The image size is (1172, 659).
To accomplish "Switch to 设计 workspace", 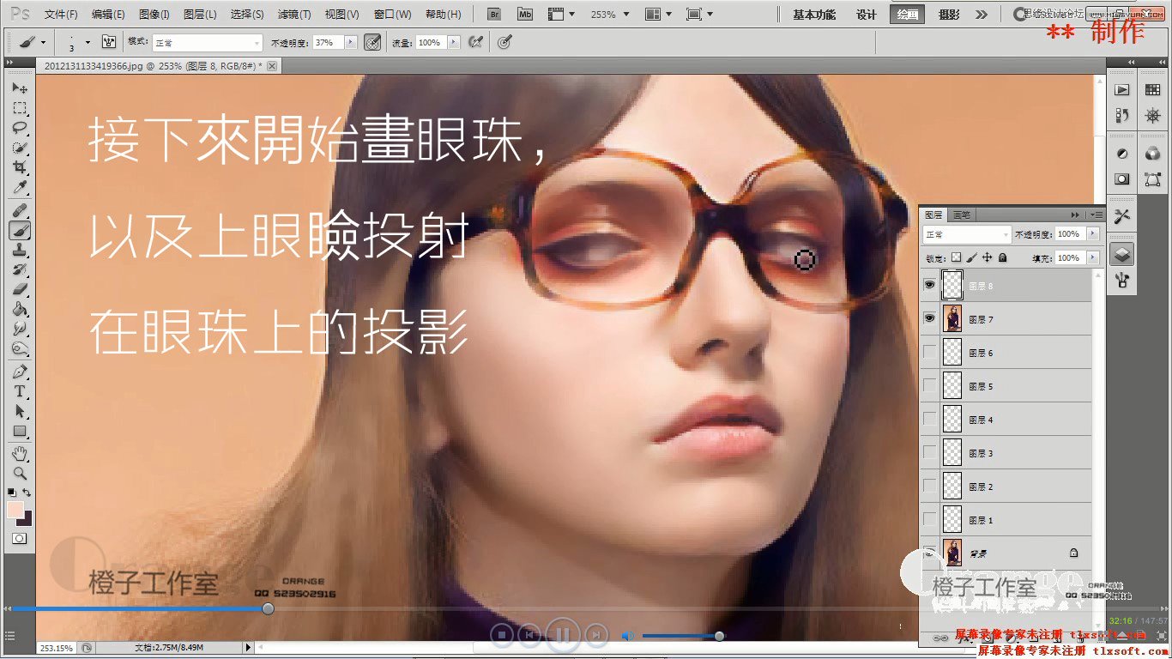I will click(x=867, y=15).
